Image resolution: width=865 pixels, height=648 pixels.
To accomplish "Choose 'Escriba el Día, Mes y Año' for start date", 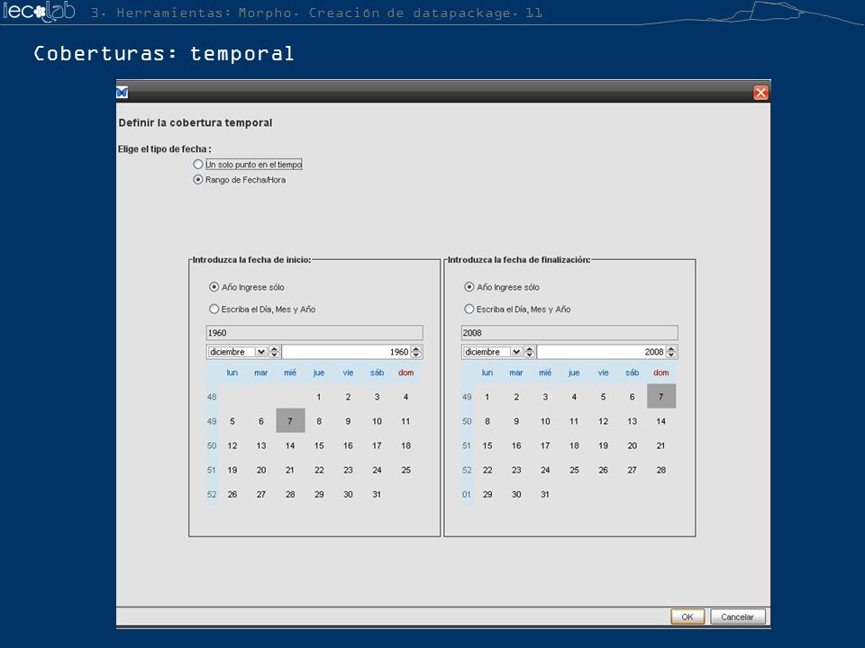I will click(262, 309).
